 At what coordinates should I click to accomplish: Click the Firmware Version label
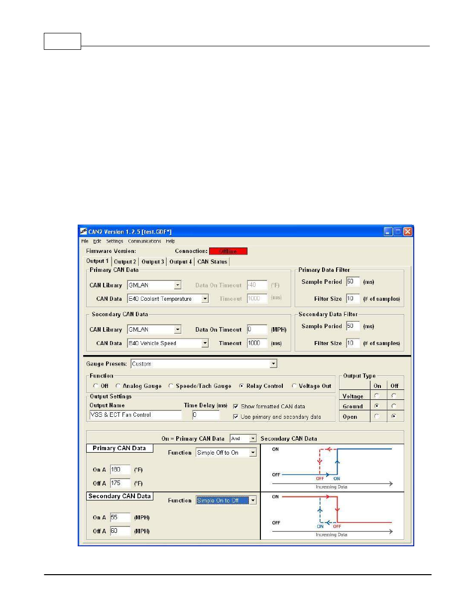tap(111, 251)
